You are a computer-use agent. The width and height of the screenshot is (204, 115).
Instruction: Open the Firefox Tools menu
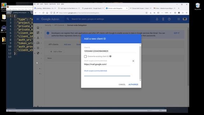coord(59,4)
